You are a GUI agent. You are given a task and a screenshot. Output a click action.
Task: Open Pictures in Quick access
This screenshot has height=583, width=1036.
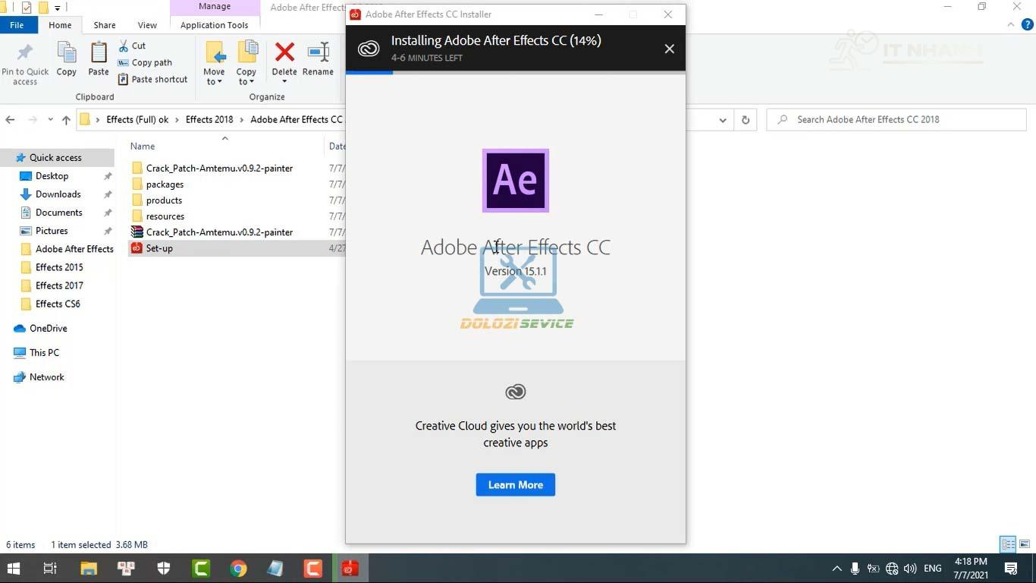(52, 230)
